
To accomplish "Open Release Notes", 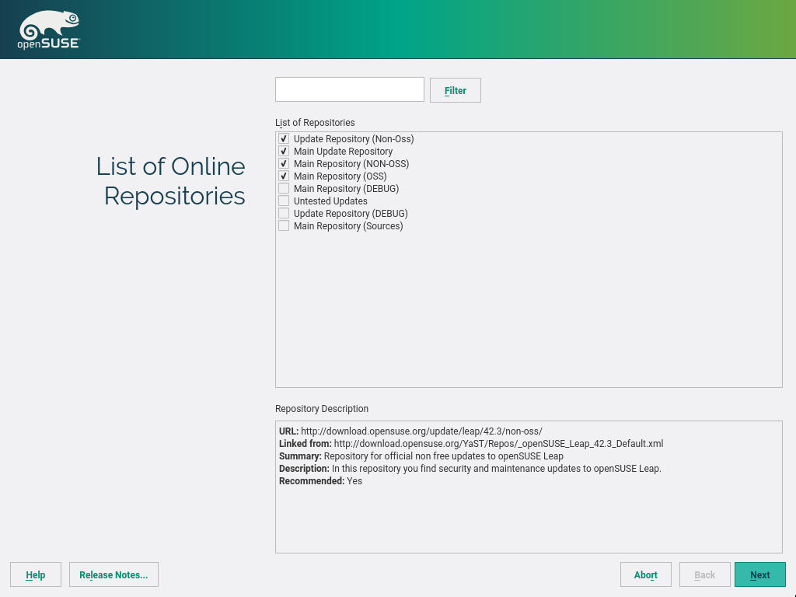I will click(x=113, y=574).
